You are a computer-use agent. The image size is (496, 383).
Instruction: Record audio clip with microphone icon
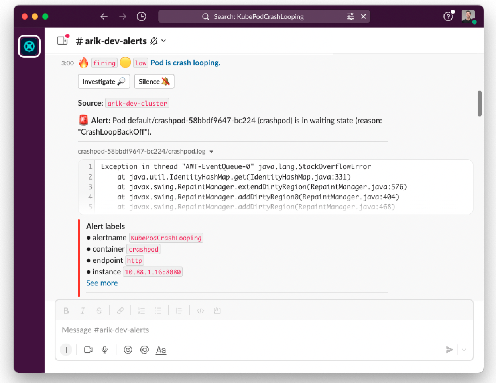click(x=105, y=350)
